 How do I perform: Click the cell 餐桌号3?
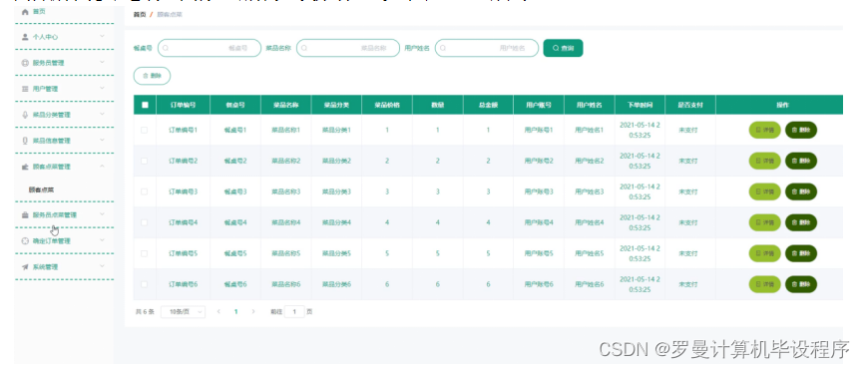pyautogui.click(x=235, y=192)
